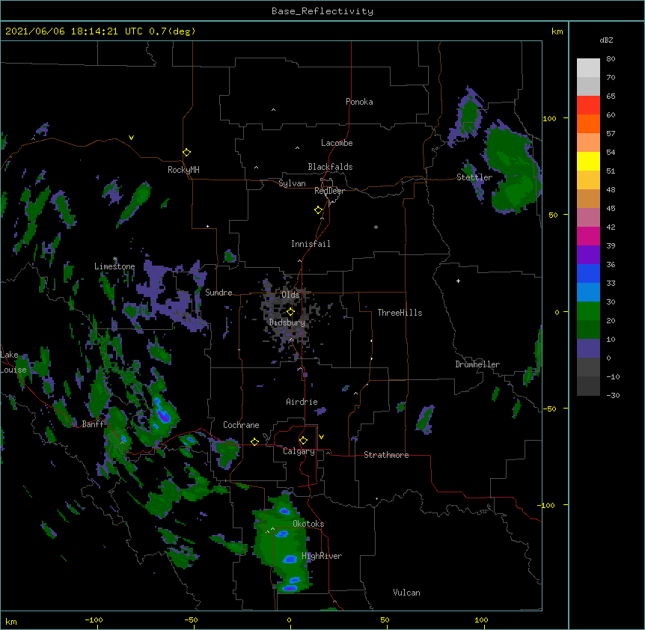645x630 pixels.
Task: Pick the dark gray swatch above -30
Action: coord(588,386)
